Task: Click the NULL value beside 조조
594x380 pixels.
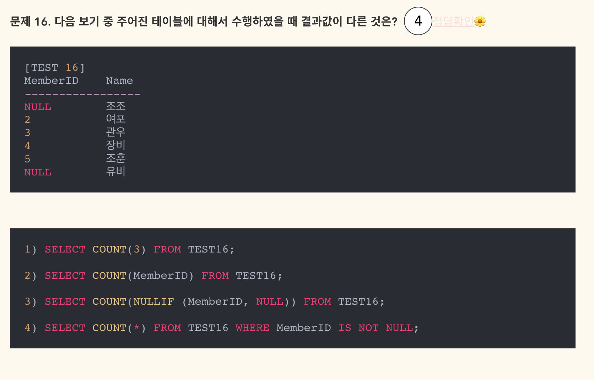Action: point(38,107)
